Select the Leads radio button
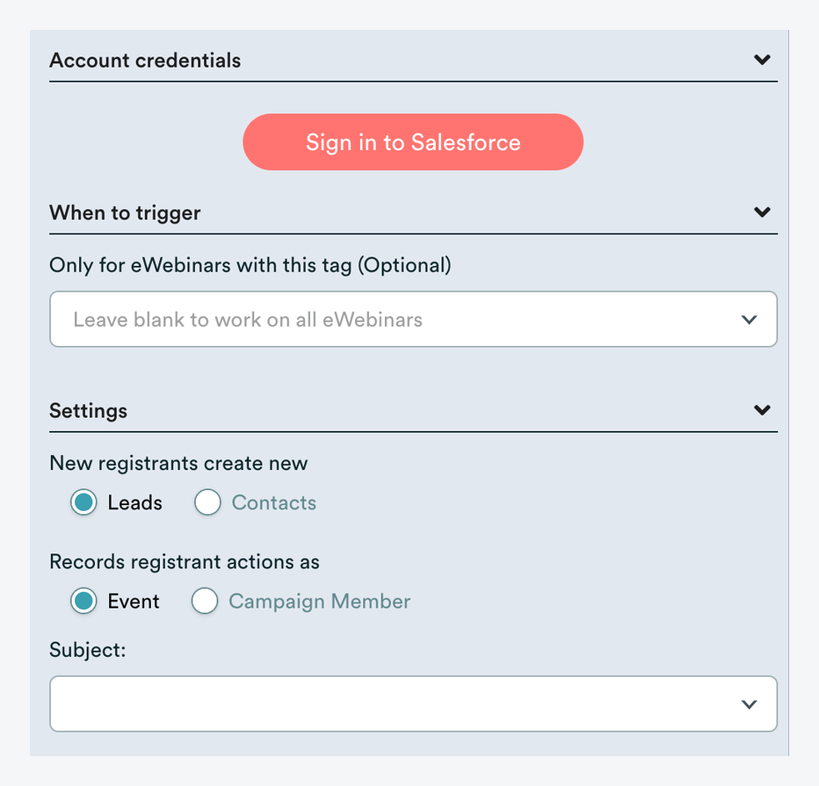Image resolution: width=819 pixels, height=786 pixels. click(83, 503)
